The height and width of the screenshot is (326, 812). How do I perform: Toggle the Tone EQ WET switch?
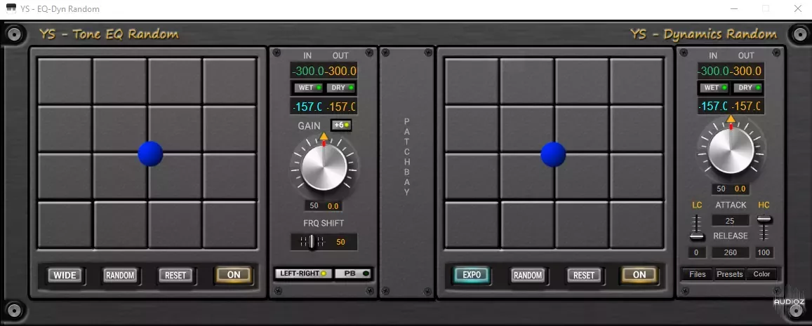coord(309,88)
